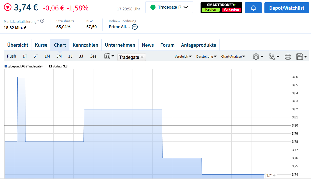Viewport: 311px width, 179px height.
Task: Open the Darstellung dropdown menu
Action: [x=206, y=57]
